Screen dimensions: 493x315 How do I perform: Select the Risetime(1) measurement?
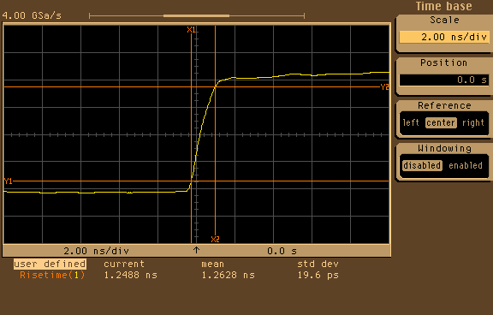(52, 275)
